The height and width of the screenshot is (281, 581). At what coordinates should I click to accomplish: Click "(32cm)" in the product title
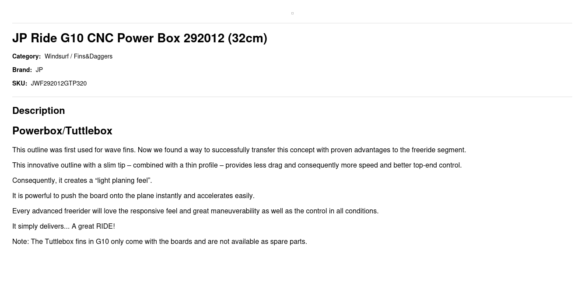click(247, 38)
